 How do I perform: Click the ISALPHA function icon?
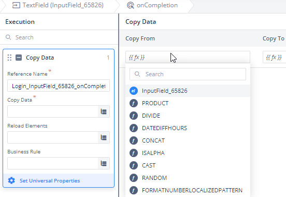[x=134, y=153]
